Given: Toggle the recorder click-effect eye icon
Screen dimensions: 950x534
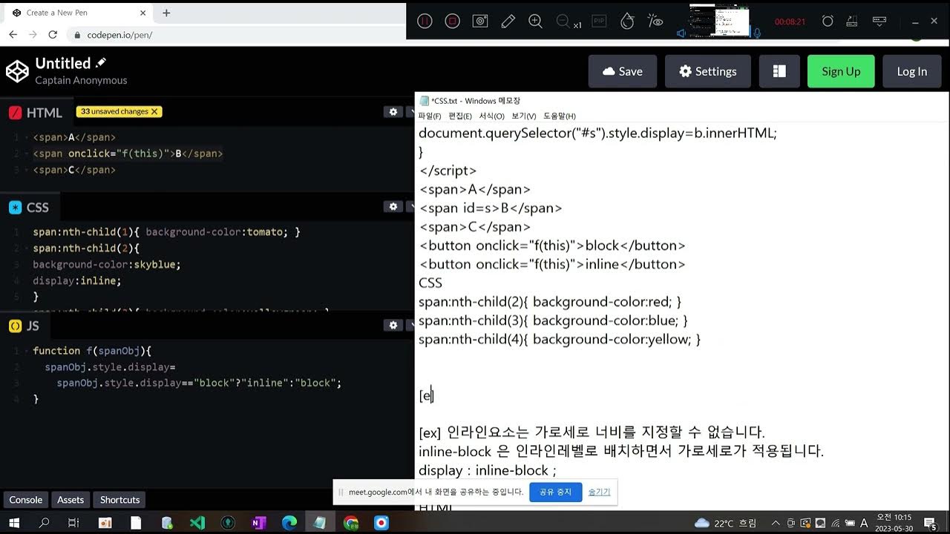Looking at the screenshot, I should pyautogui.click(x=655, y=22).
